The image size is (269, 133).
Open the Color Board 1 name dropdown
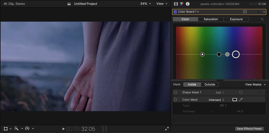tap(188, 12)
